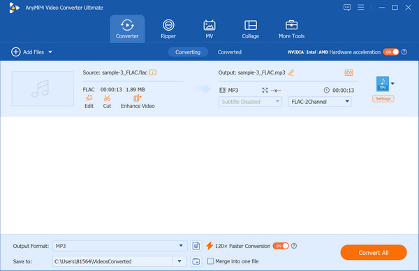
Task: Click the output duration clock icon
Action: pos(327,90)
